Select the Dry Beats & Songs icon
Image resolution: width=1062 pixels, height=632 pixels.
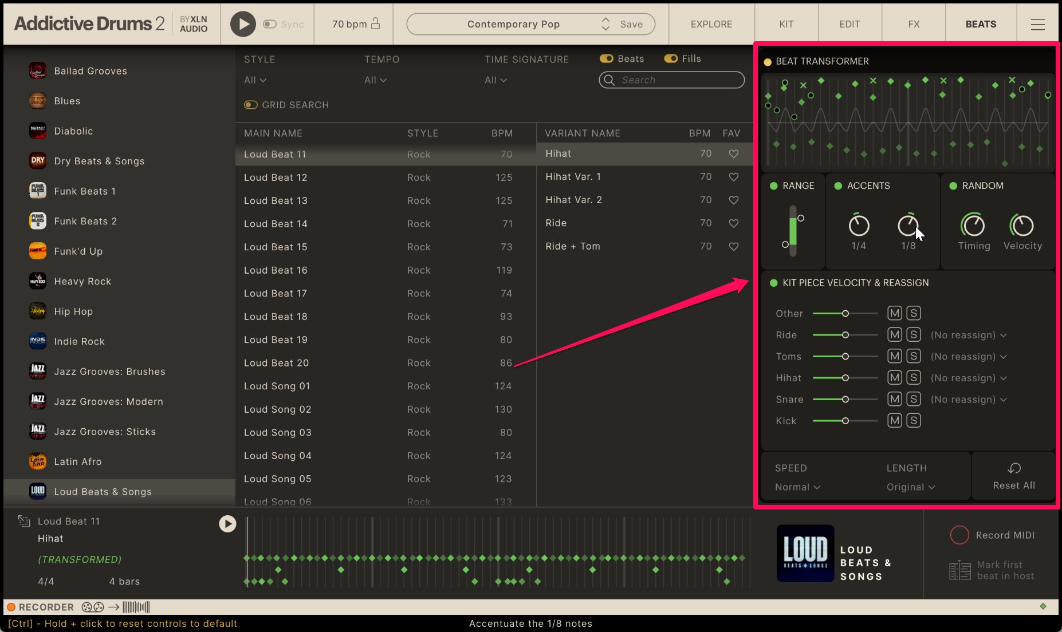38,161
